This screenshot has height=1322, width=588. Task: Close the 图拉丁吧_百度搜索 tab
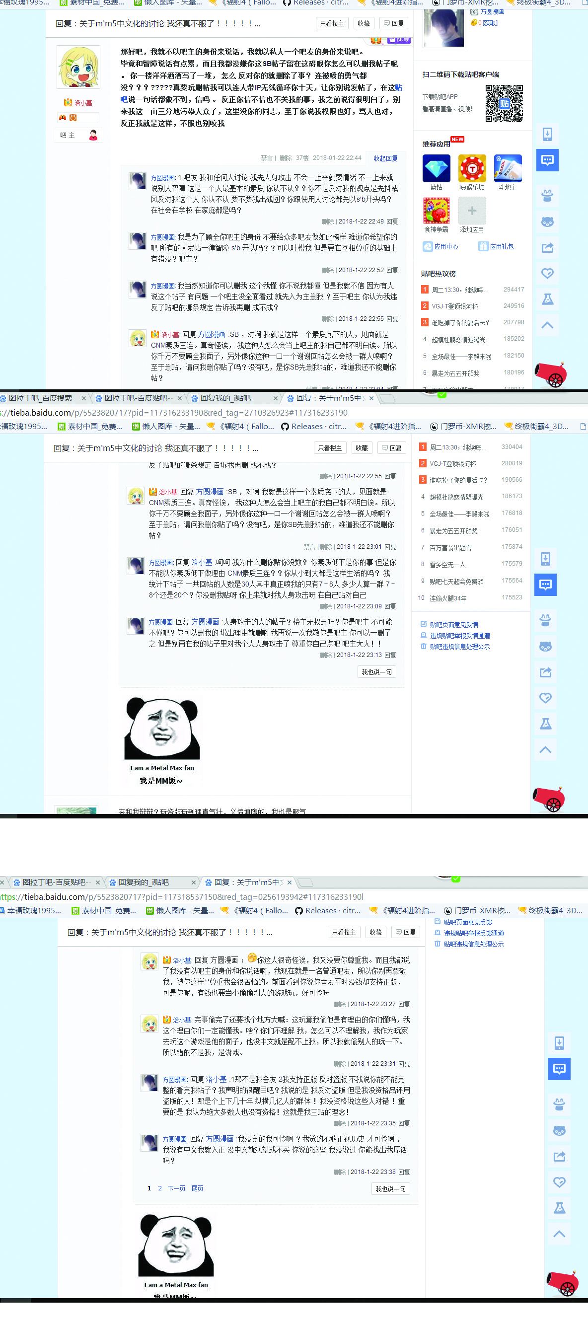click(x=83, y=398)
